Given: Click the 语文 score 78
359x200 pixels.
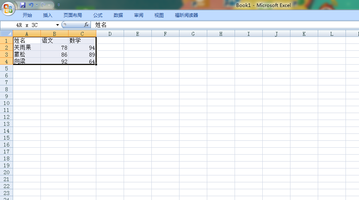Looking at the screenshot, I should click(x=54, y=48).
